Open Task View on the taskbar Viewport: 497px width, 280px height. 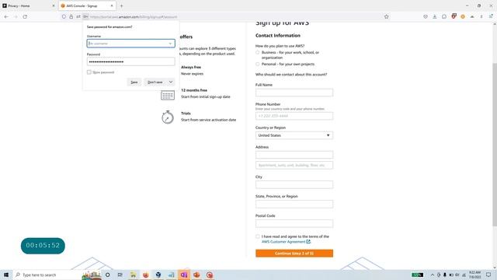click(x=120, y=275)
